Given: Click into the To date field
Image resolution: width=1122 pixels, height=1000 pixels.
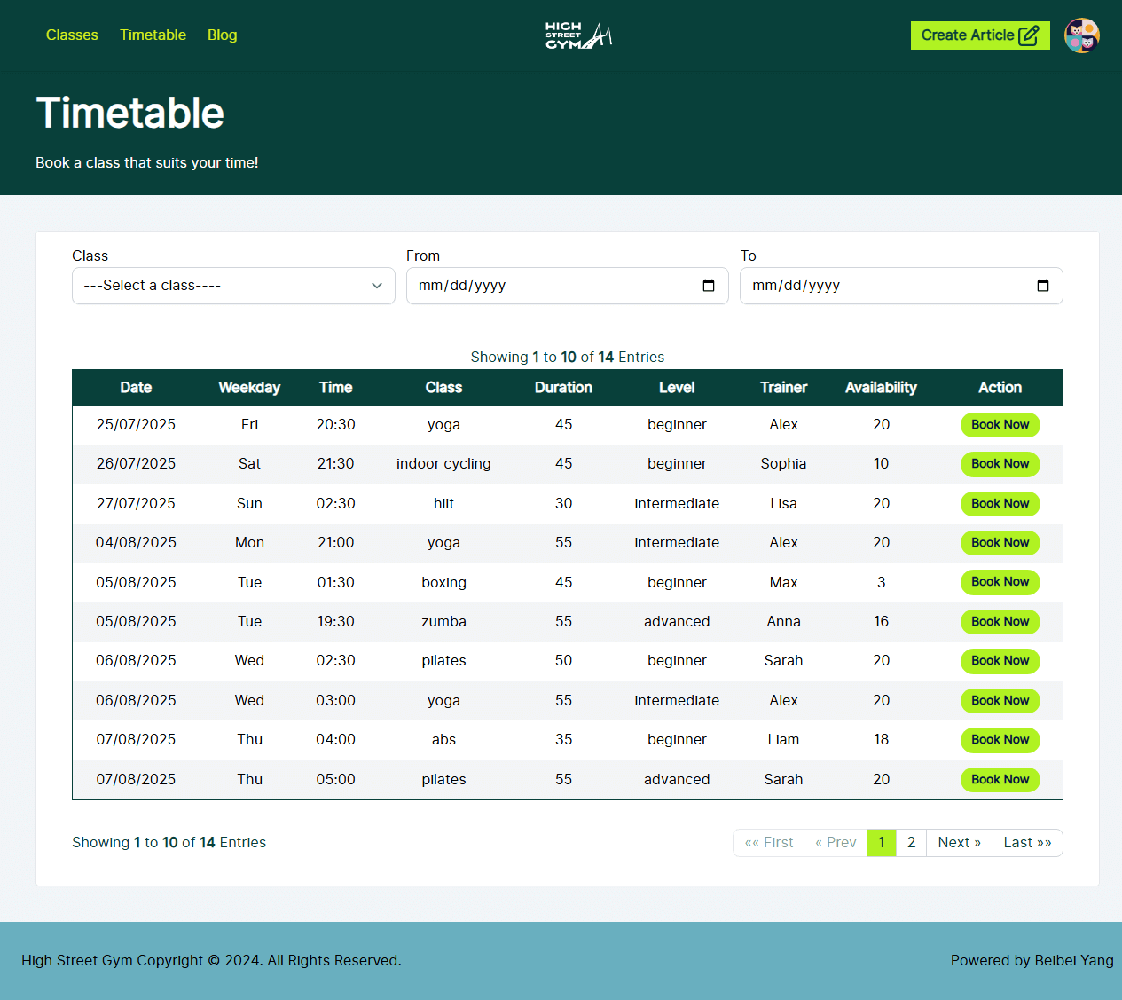Looking at the screenshot, I should (x=884, y=286).
